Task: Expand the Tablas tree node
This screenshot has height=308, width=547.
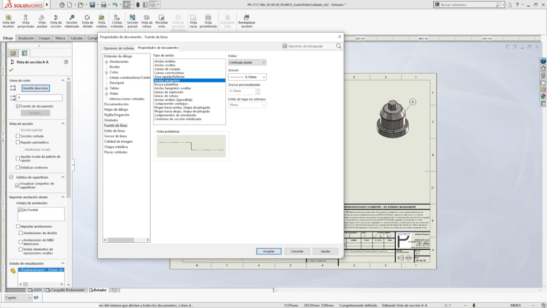Action: [106, 88]
